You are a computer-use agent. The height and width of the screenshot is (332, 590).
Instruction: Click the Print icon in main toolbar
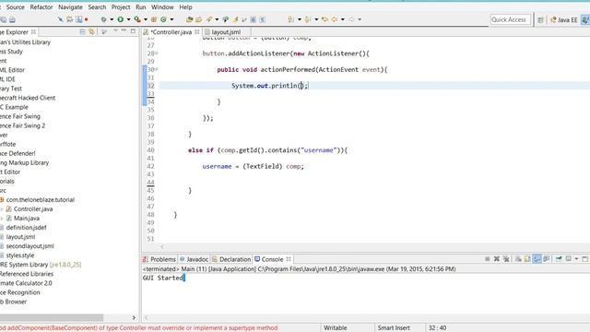point(12,19)
